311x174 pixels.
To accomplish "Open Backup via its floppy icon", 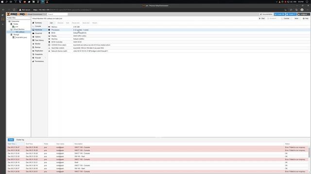I will tap(34, 47).
